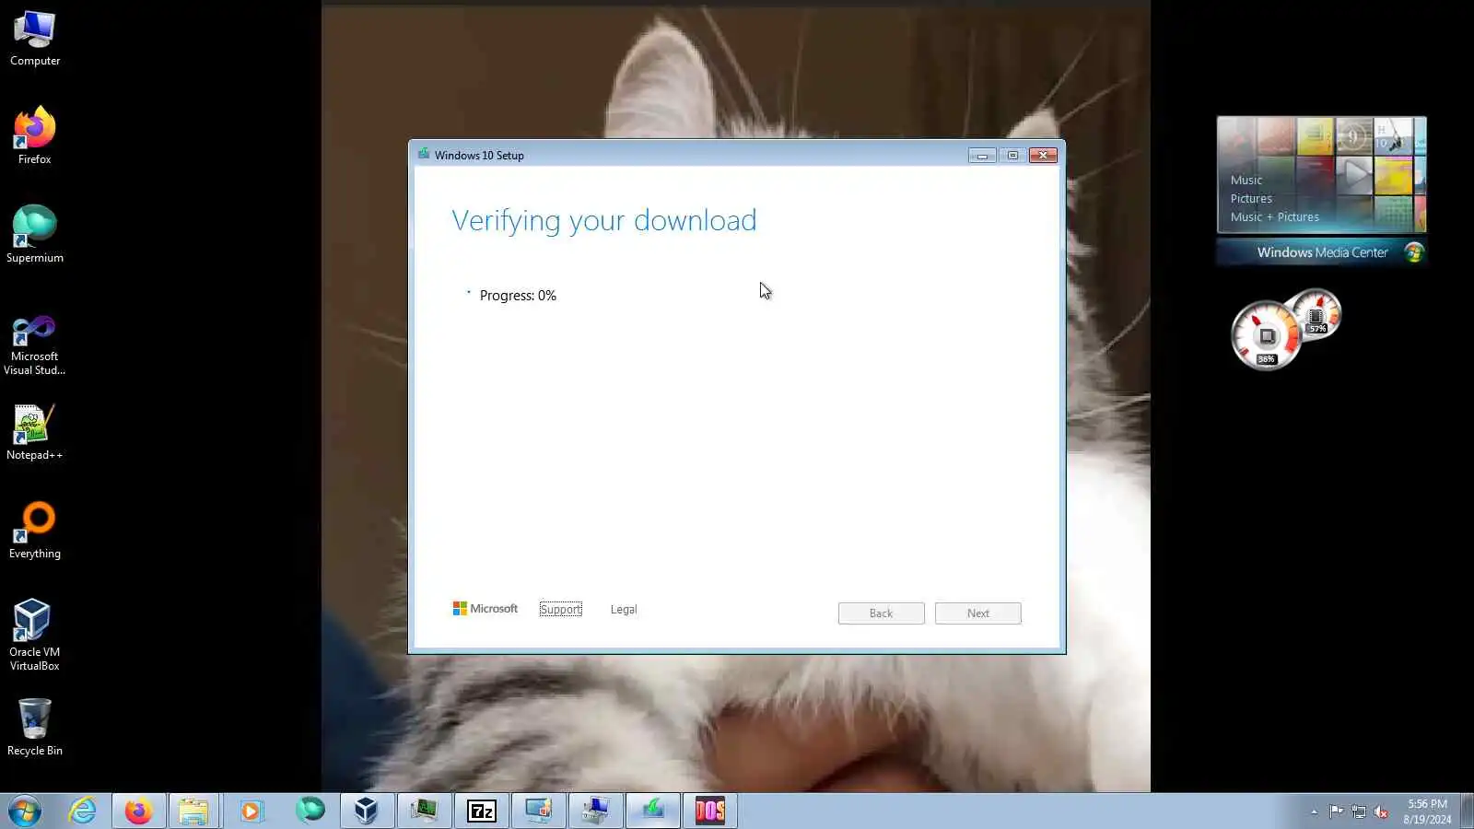Launch Windows Media Player from taskbar

251,811
